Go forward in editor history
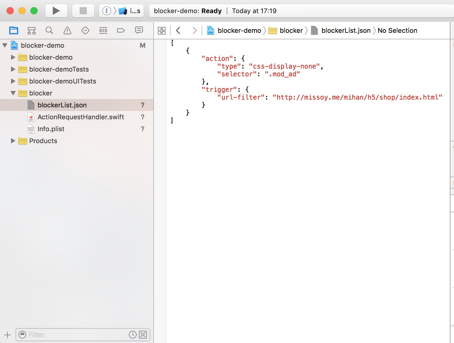The height and width of the screenshot is (343, 454). [194, 30]
